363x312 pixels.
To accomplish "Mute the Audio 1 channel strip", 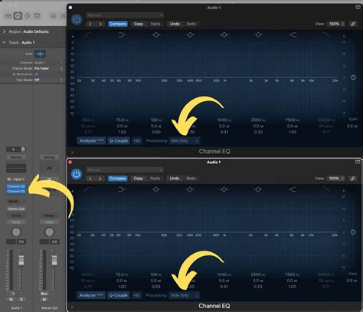I will (11, 299).
